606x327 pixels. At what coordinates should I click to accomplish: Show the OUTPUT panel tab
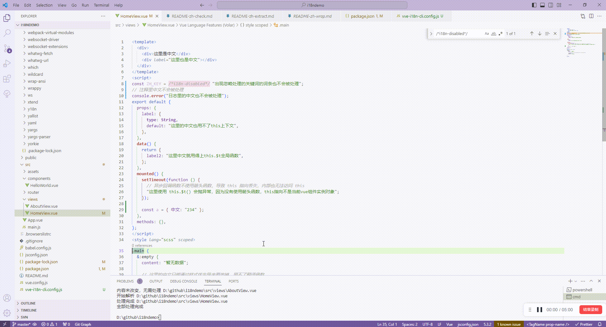(156, 281)
